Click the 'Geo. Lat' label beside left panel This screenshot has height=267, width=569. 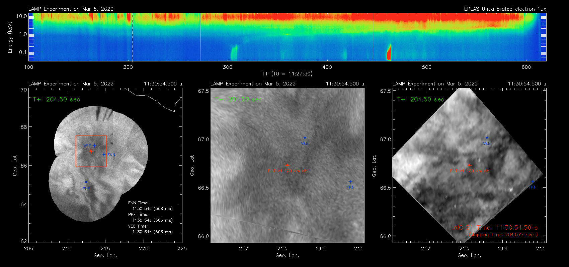coord(15,165)
